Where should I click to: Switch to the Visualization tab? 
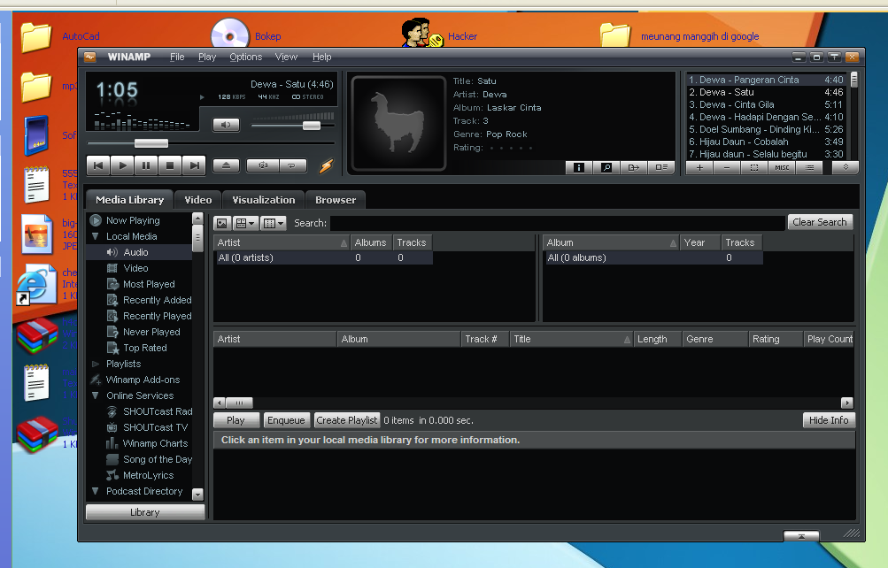pyautogui.click(x=263, y=200)
